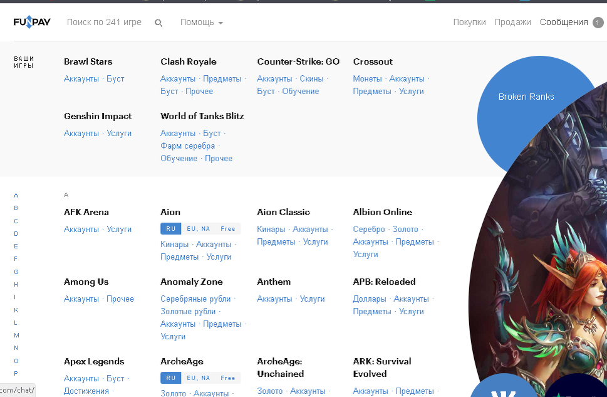Image resolution: width=607 pixels, height=397 pixels.
Task: Jump to letter M in alphabet index
Action: [x=16, y=336]
